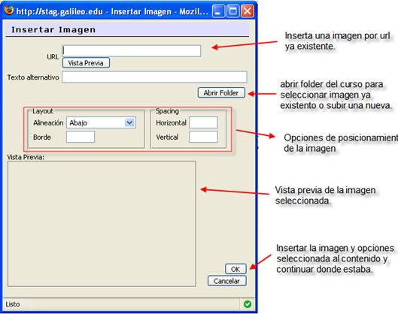
Task: Open the Alineación dropdown arrow
Action: click(129, 122)
